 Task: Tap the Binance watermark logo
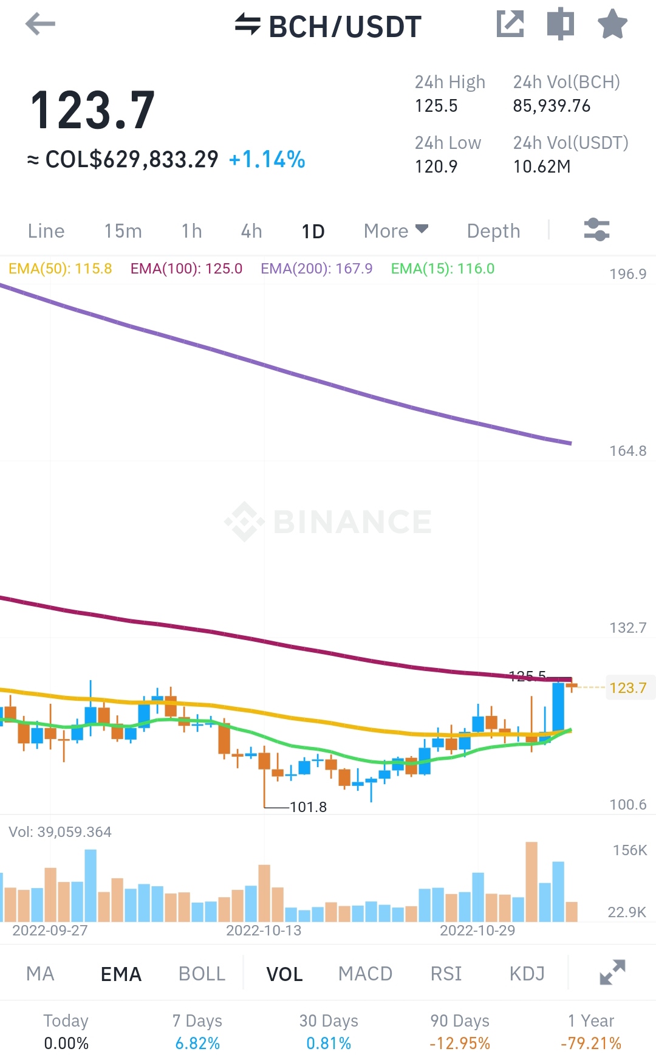pos(328,522)
